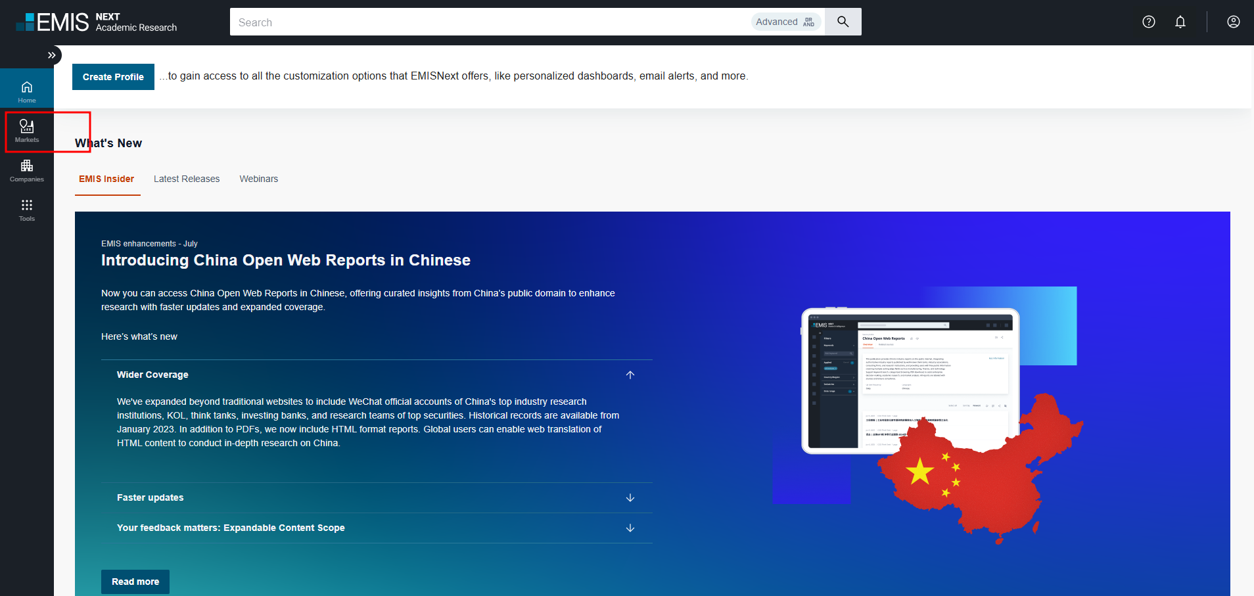
Task: Click the Read more button
Action: [135, 582]
